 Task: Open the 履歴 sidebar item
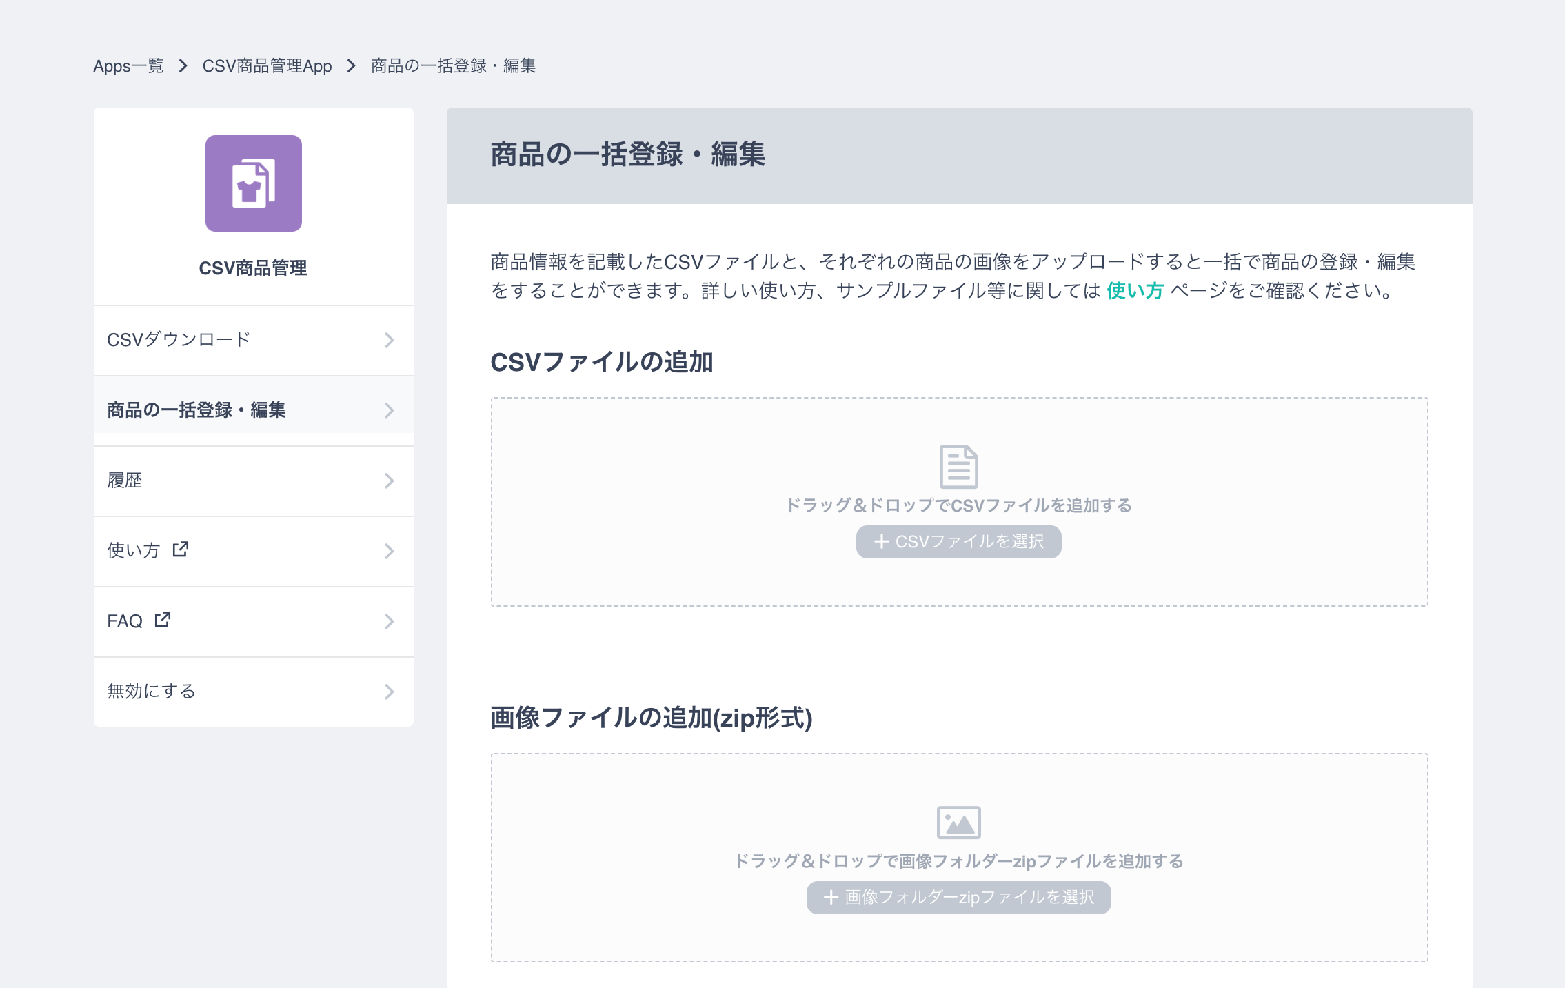coord(254,481)
